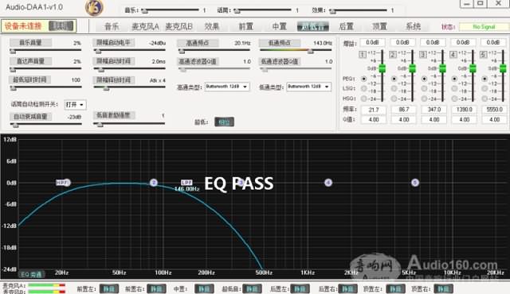
Task: Toggle EQ band 1 number box
Action: tap(363, 54)
